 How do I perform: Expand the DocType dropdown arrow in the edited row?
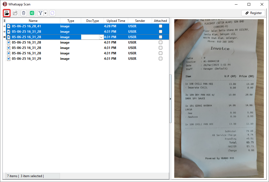(x=101, y=37)
